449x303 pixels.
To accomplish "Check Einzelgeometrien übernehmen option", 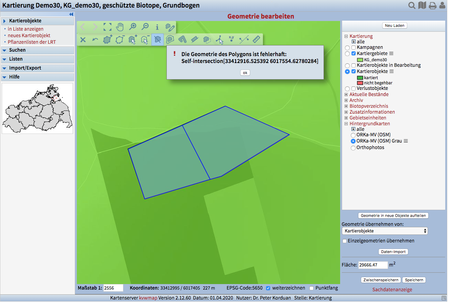I will 345,241.
